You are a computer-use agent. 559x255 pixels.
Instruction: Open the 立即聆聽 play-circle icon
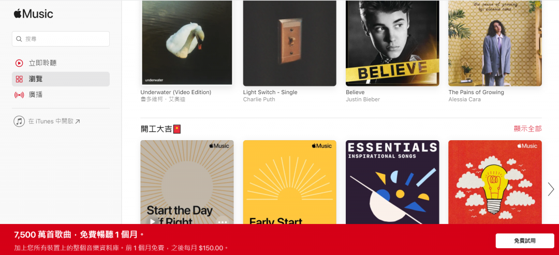pos(19,63)
